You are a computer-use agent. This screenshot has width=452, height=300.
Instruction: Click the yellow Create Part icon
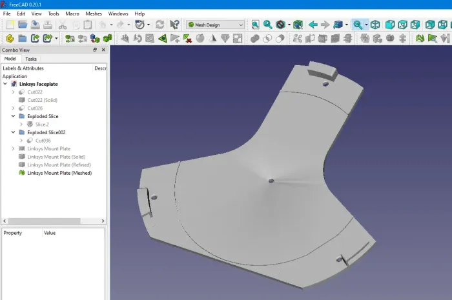[x=10, y=38]
